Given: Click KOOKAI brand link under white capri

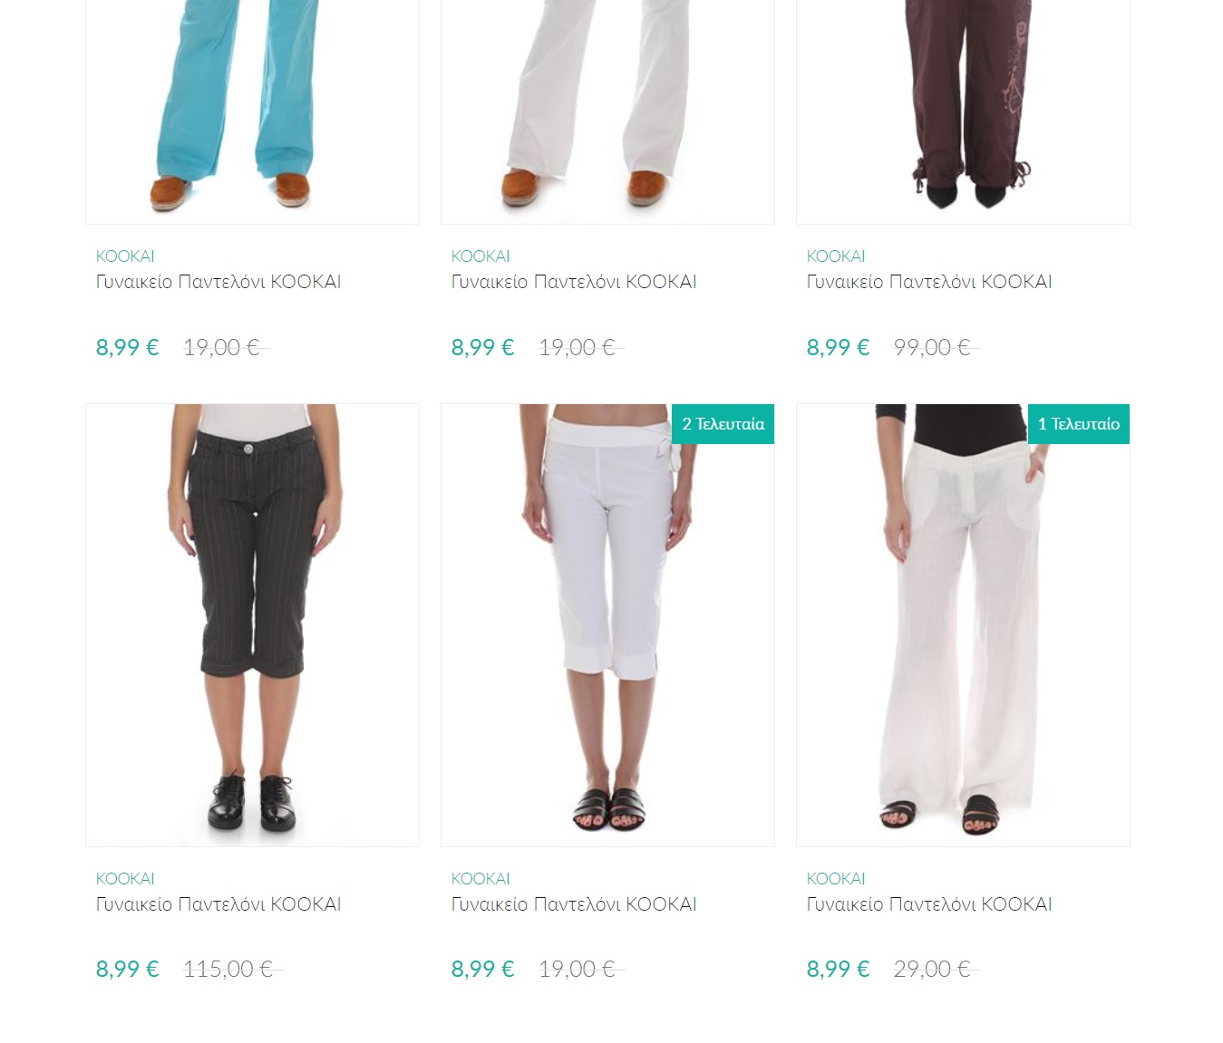Looking at the screenshot, I should tap(480, 879).
